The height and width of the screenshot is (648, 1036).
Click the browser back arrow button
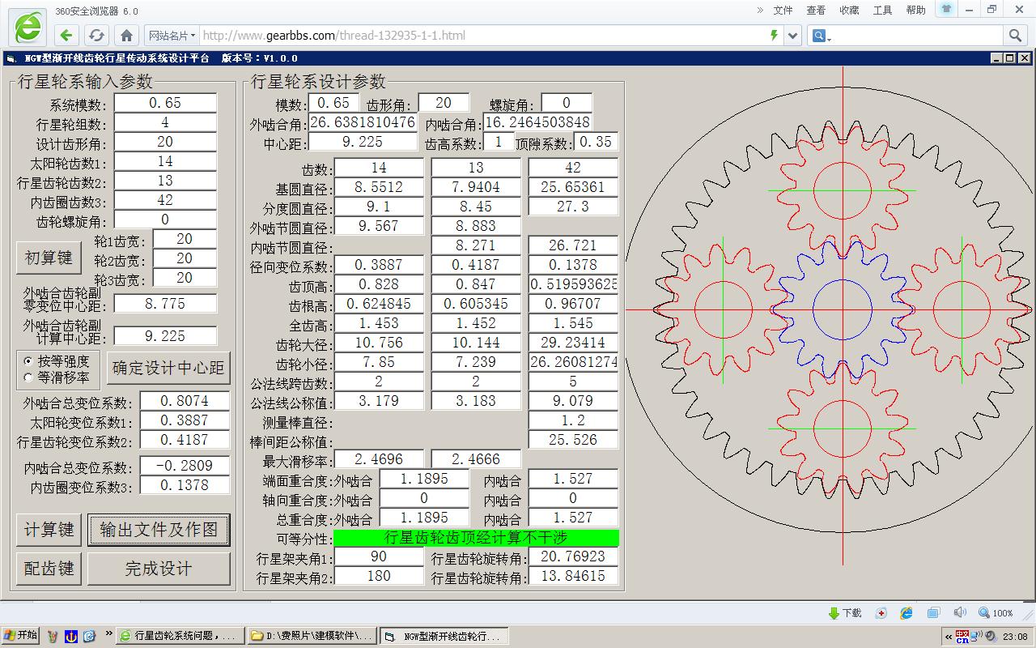click(x=67, y=36)
